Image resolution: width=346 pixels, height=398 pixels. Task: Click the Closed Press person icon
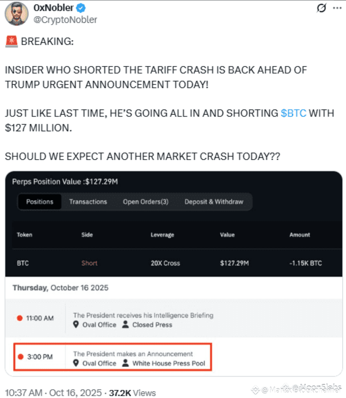tap(126, 325)
